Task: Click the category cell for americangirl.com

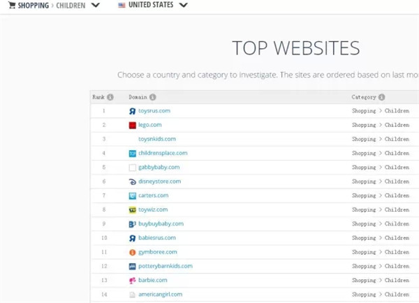Action: pos(381,295)
